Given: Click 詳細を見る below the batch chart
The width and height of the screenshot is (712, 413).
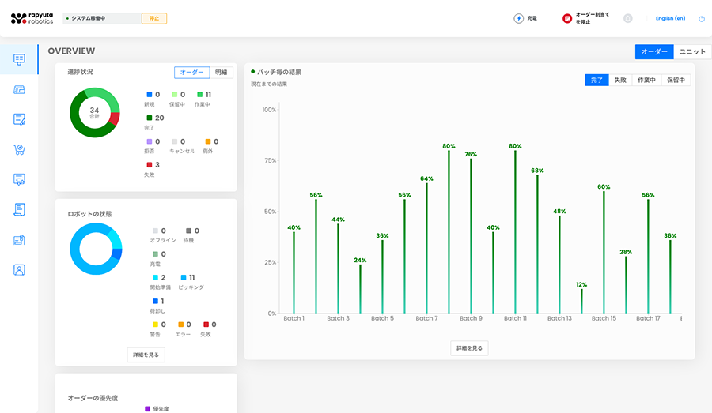Looking at the screenshot, I should click(469, 348).
